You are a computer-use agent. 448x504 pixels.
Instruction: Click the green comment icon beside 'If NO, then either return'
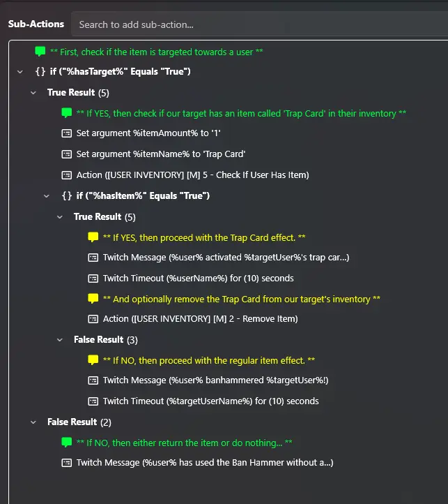(x=66, y=443)
